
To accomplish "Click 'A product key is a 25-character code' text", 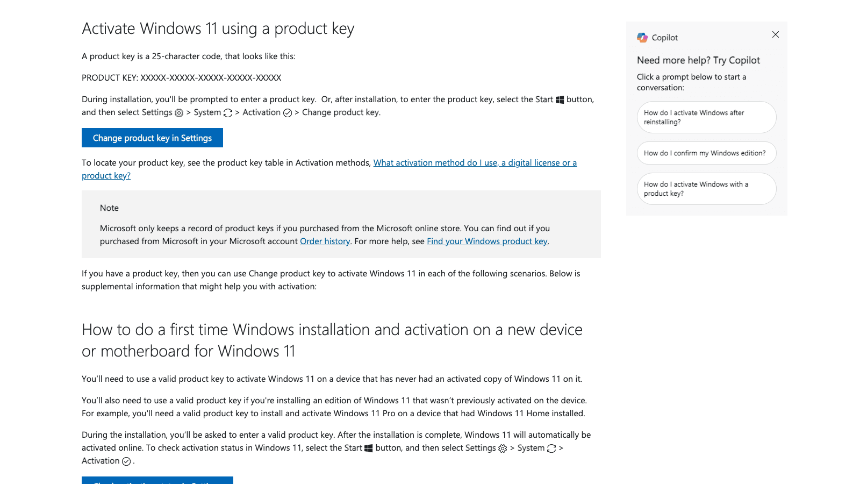I will pyautogui.click(x=188, y=56).
